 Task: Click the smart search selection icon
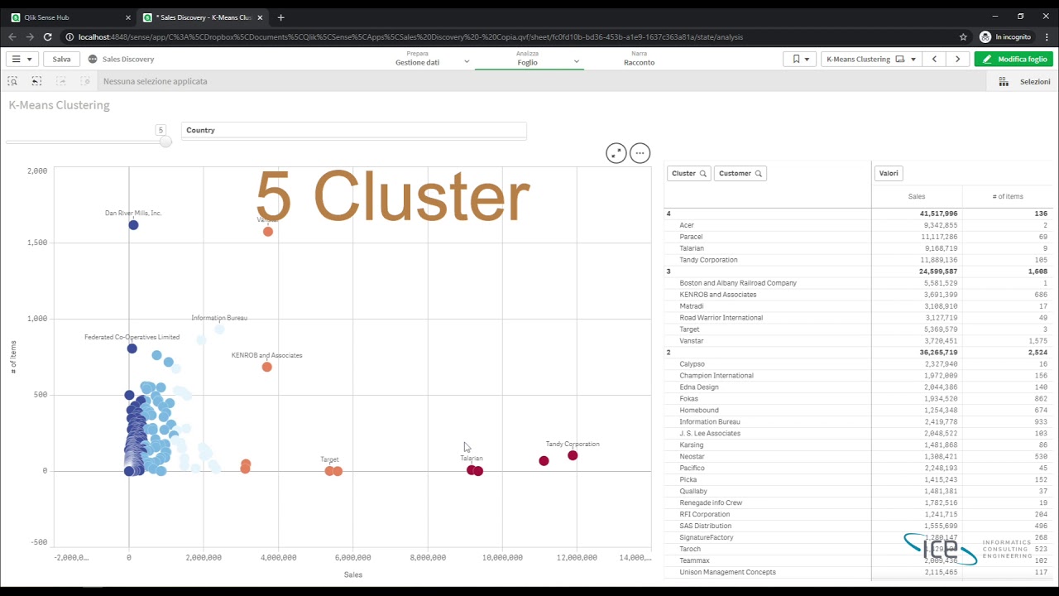point(12,81)
